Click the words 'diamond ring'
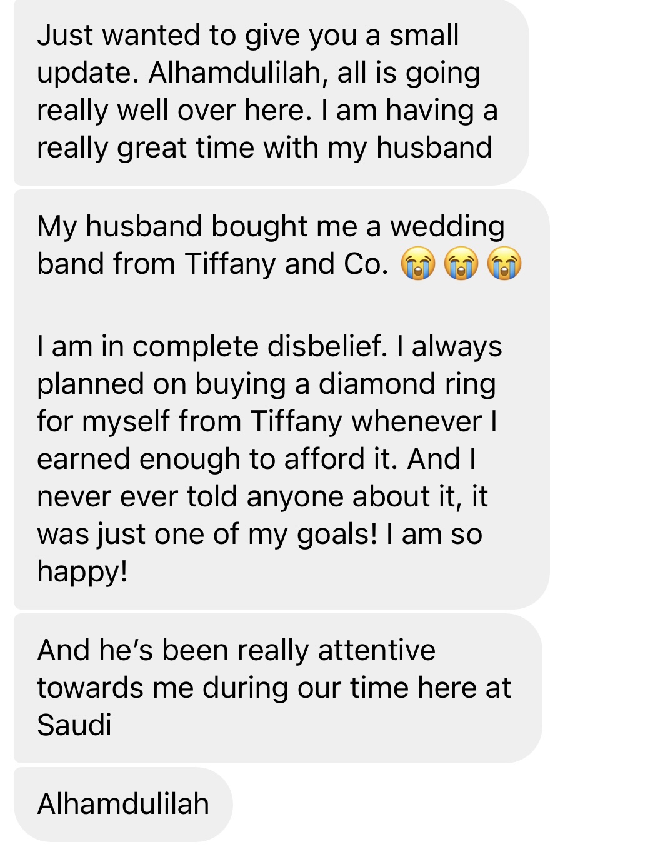 pos(407,385)
